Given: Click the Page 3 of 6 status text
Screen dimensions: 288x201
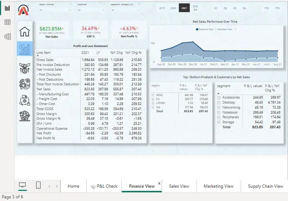Looking at the screenshot, I should pos(12,197).
